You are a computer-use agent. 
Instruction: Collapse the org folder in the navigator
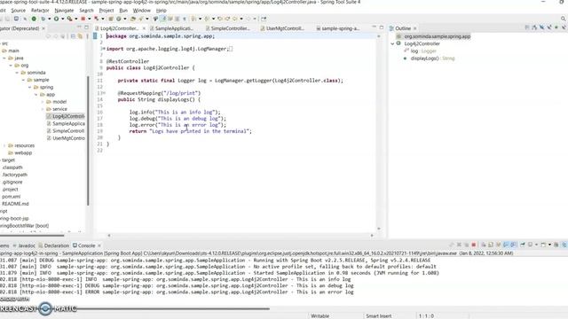[11, 66]
